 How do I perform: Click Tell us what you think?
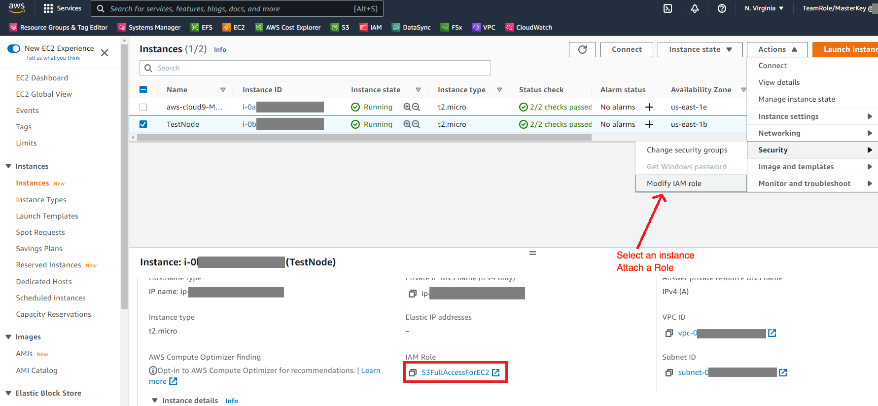[x=53, y=58]
